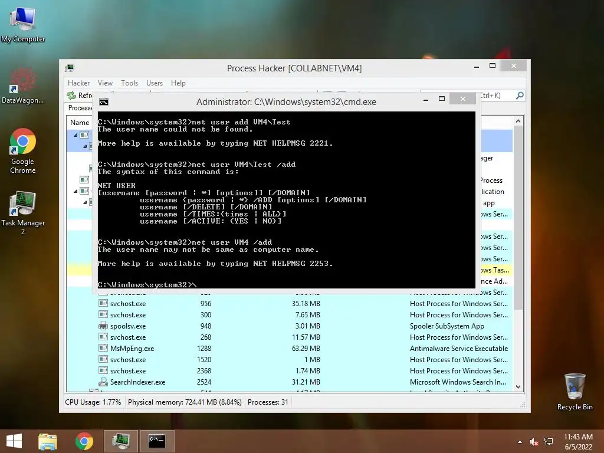Click the 35.18 MB memory value
This screenshot has height=453, width=604.
coord(306,304)
